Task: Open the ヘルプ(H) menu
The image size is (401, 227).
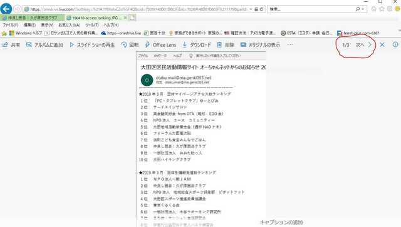Action: (111, 25)
